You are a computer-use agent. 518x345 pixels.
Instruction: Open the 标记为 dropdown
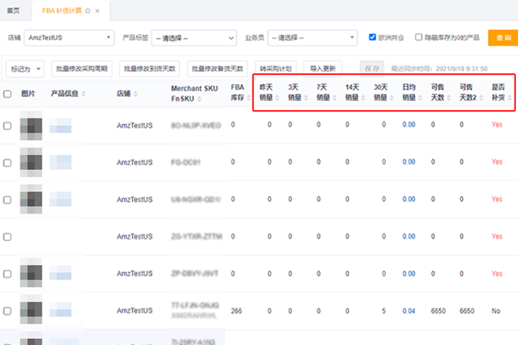(26, 69)
